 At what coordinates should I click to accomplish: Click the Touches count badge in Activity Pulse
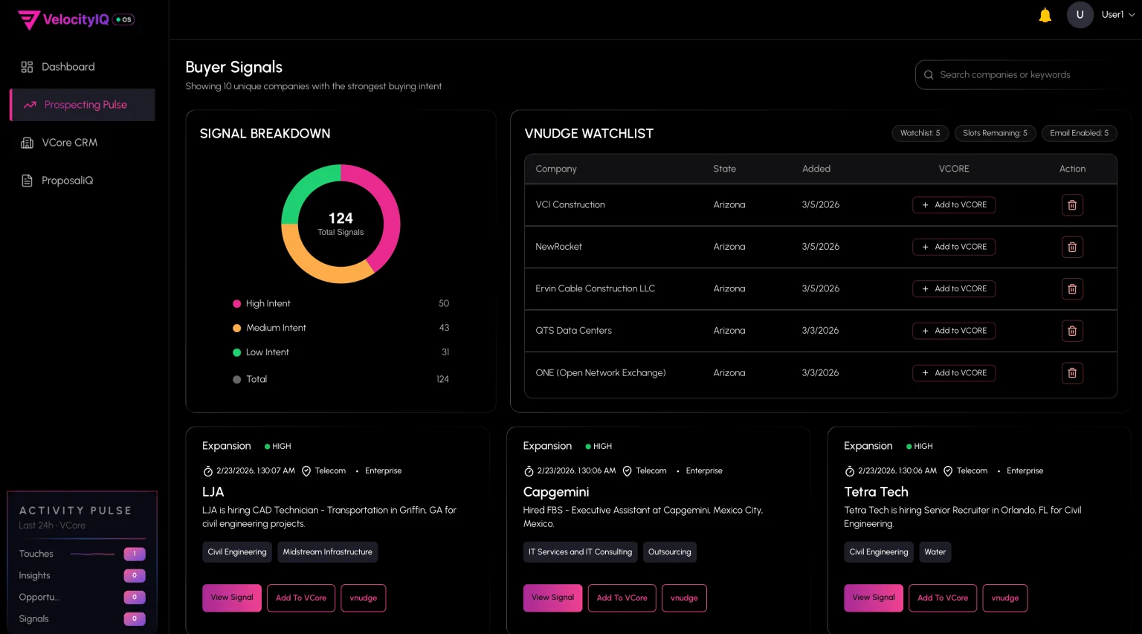tap(135, 554)
